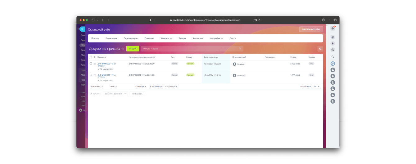Go to Следующая page
This screenshot has height=164, width=416.
point(171,86)
